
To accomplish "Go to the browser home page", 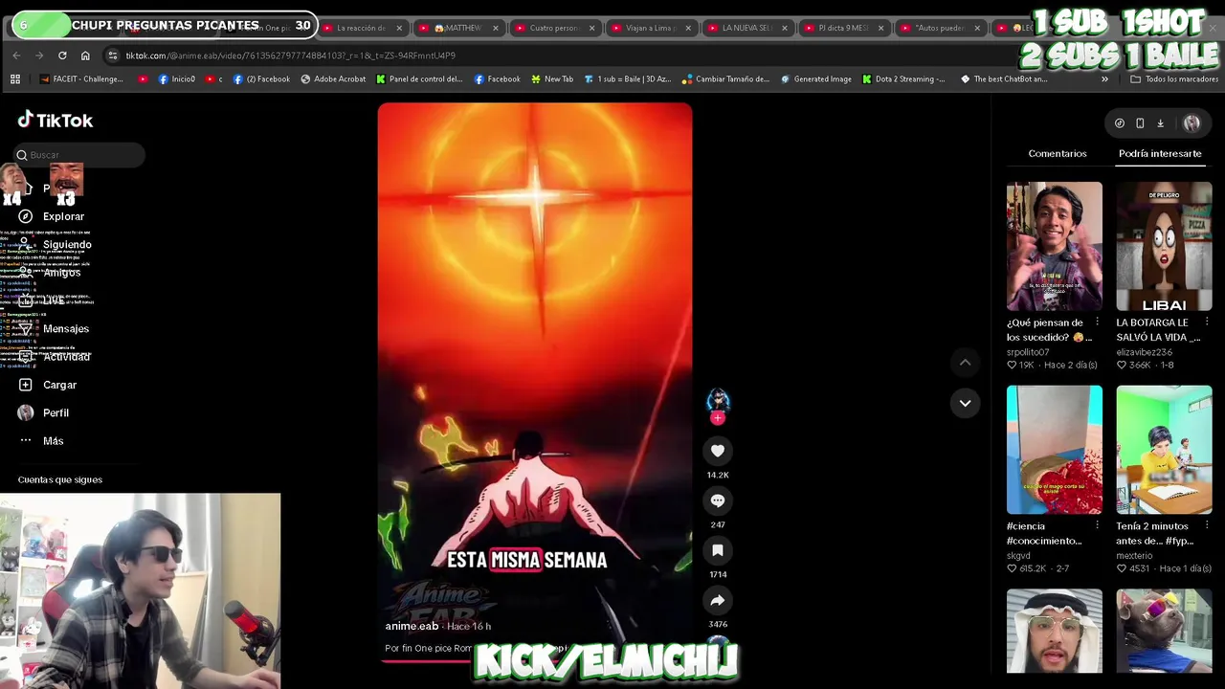I will [x=85, y=56].
